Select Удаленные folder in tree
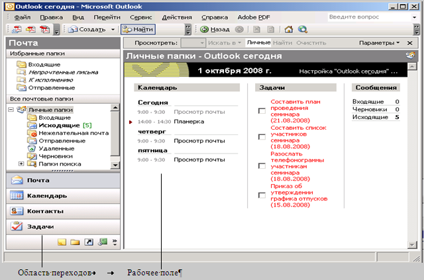The width and height of the screenshot is (424, 280). pos(56,149)
